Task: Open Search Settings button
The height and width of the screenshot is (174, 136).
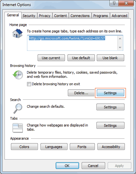Action: click(x=110, y=107)
